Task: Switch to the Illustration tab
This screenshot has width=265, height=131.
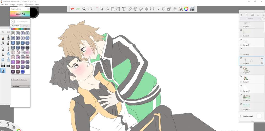Action: [x=15, y=26]
